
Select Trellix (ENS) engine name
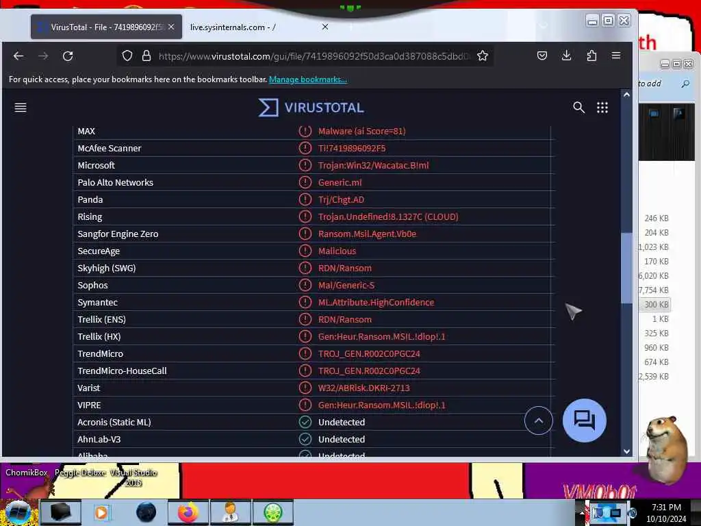click(101, 319)
